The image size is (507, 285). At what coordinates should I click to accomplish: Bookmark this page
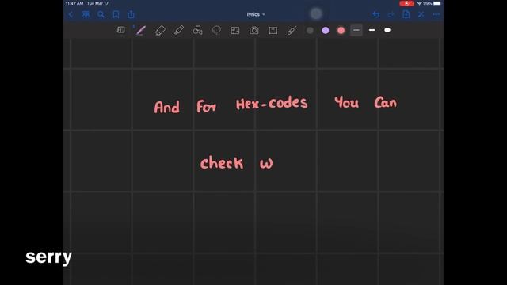point(116,14)
